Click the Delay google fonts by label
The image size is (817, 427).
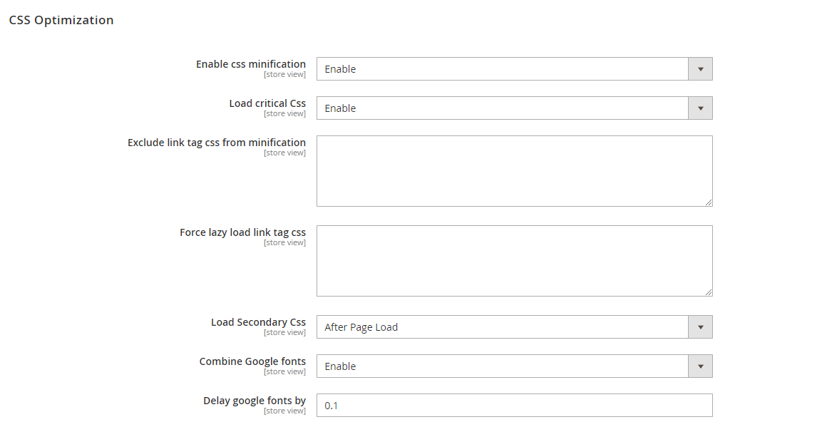click(255, 401)
